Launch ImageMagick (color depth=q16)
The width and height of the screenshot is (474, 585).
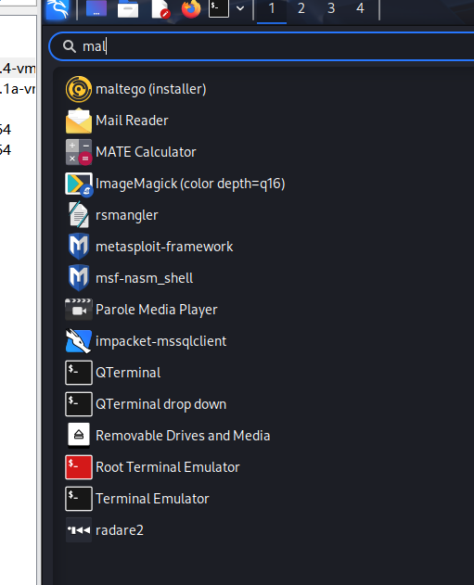pyautogui.click(x=190, y=184)
